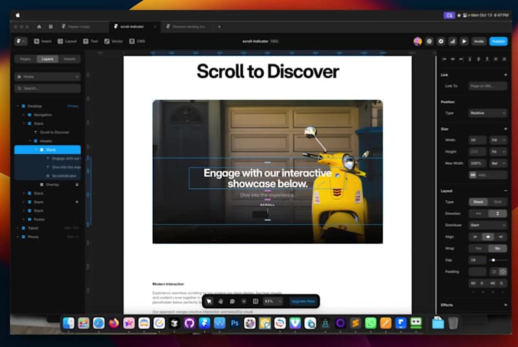Set Wrap to Yes
The image size is (518, 347).
[x=479, y=248]
